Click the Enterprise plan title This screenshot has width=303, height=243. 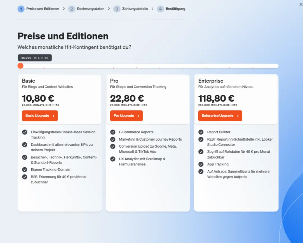coord(211,81)
